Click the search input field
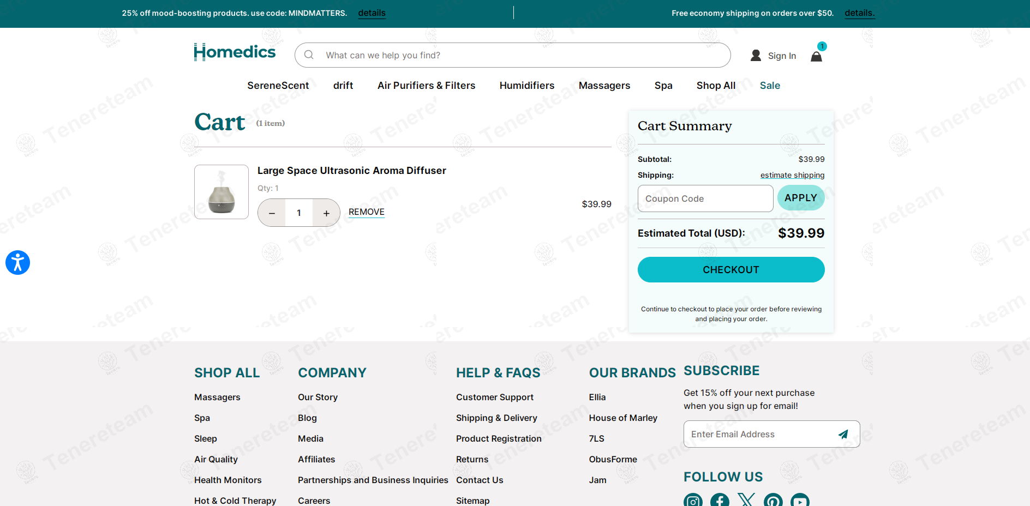1030x506 pixels. (x=513, y=55)
